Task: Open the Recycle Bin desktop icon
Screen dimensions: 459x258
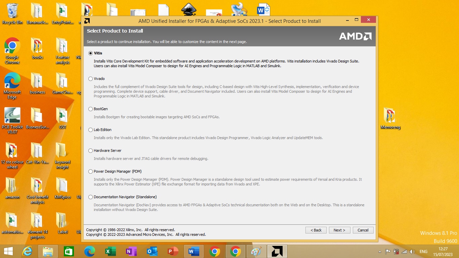Action: 12,14
